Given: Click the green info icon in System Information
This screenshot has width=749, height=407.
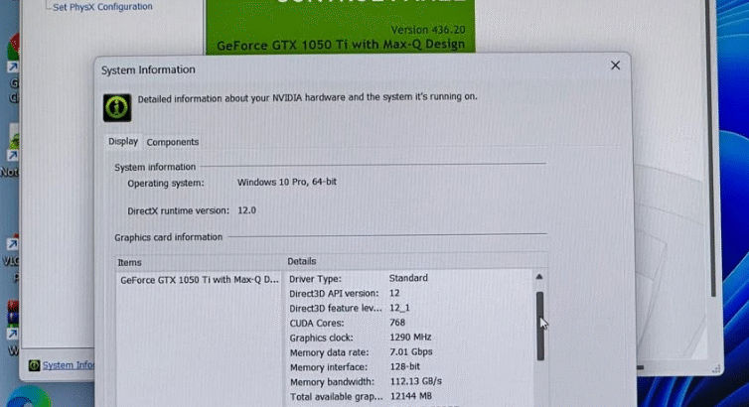Looking at the screenshot, I should click(x=117, y=107).
